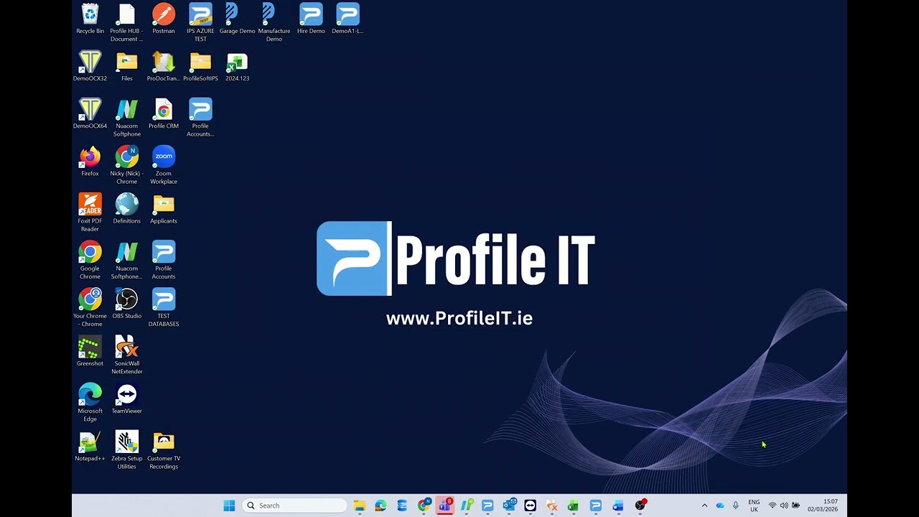The image size is (919, 517).
Task: Open the ENG UK language switcher
Action: (754, 506)
